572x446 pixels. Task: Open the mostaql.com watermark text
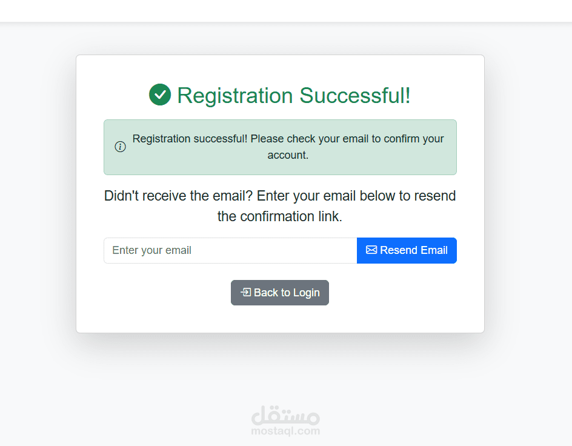pyautogui.click(x=285, y=431)
